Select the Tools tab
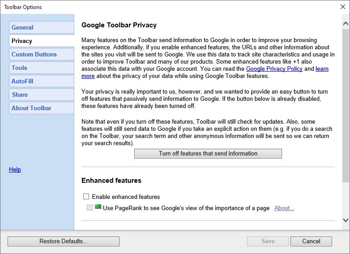This screenshot has height=254, width=350. (x=42, y=68)
